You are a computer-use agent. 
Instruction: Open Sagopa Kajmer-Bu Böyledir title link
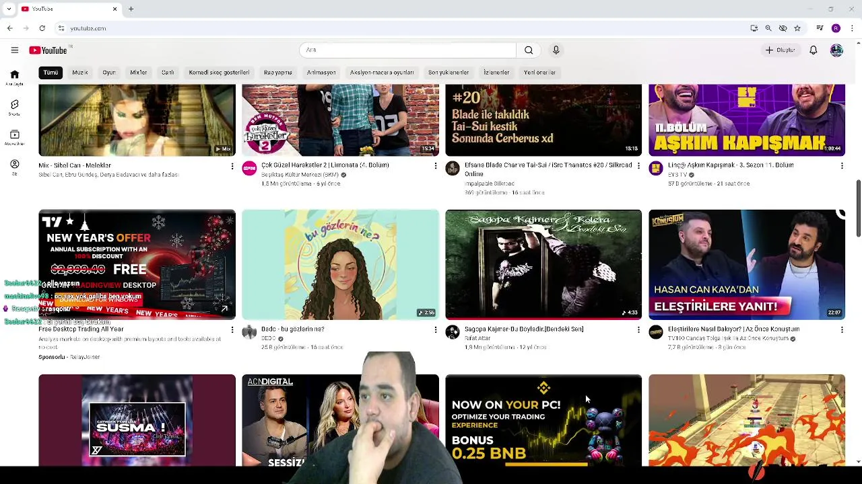524,329
